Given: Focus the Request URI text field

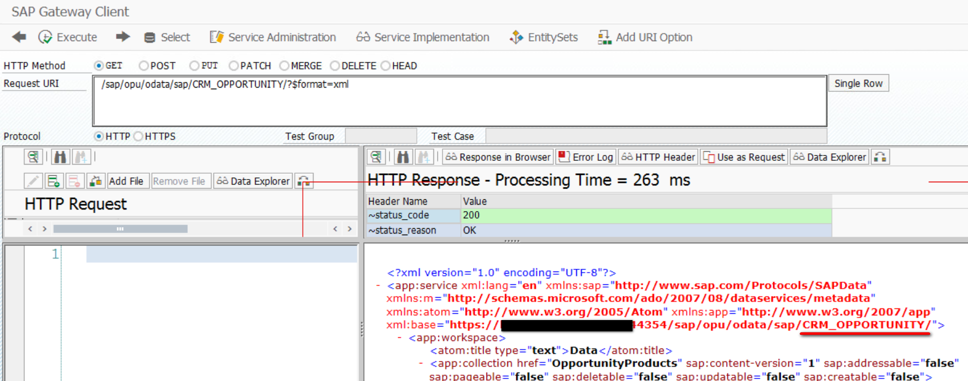Looking at the screenshot, I should click(x=460, y=101).
